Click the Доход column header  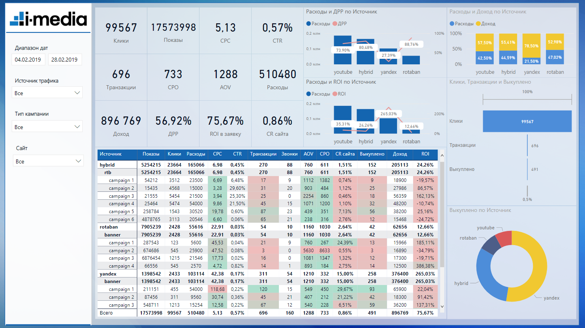point(400,154)
